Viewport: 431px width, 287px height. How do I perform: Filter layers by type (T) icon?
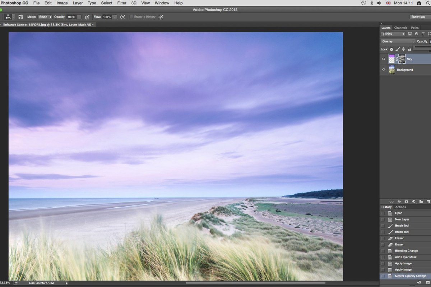(x=423, y=34)
